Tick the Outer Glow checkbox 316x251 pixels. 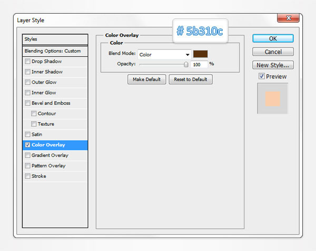(27, 82)
